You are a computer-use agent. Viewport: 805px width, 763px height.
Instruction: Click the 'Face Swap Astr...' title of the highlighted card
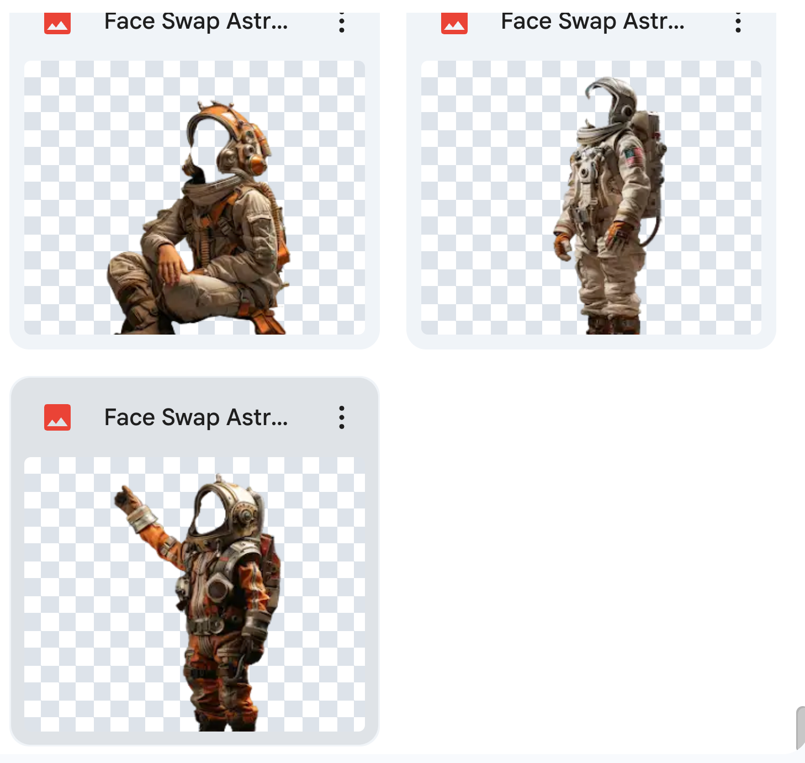[196, 417]
